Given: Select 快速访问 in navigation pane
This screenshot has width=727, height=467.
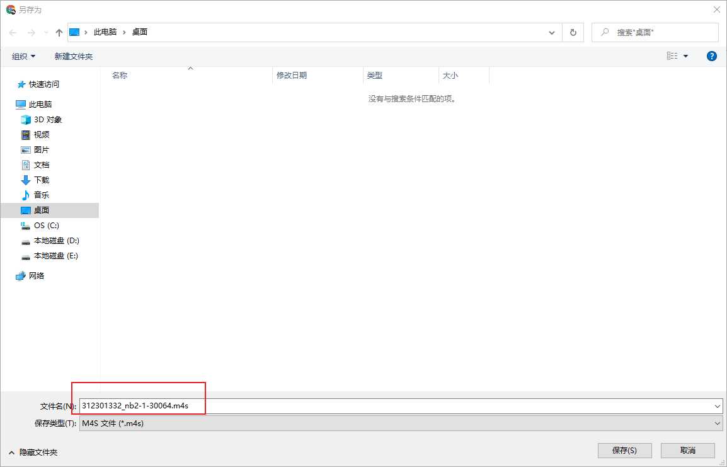Looking at the screenshot, I should (x=44, y=84).
